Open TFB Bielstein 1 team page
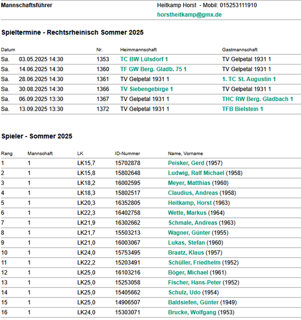Viewport: 301px width, 320px height. [x=242, y=109]
